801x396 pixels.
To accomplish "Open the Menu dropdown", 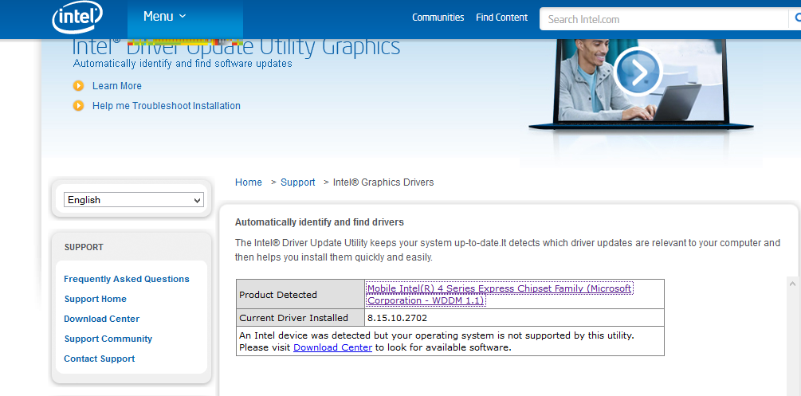I will point(164,17).
